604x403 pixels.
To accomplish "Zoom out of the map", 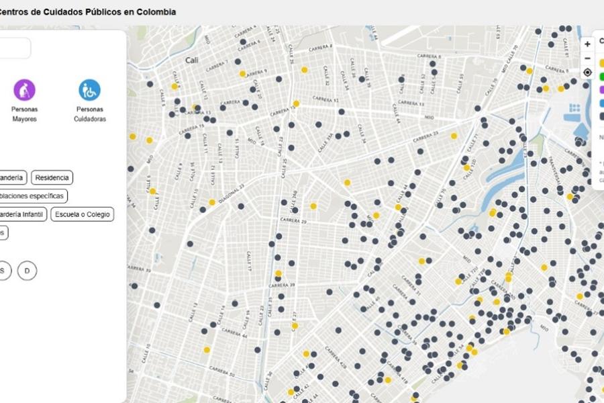I will coord(587,58).
